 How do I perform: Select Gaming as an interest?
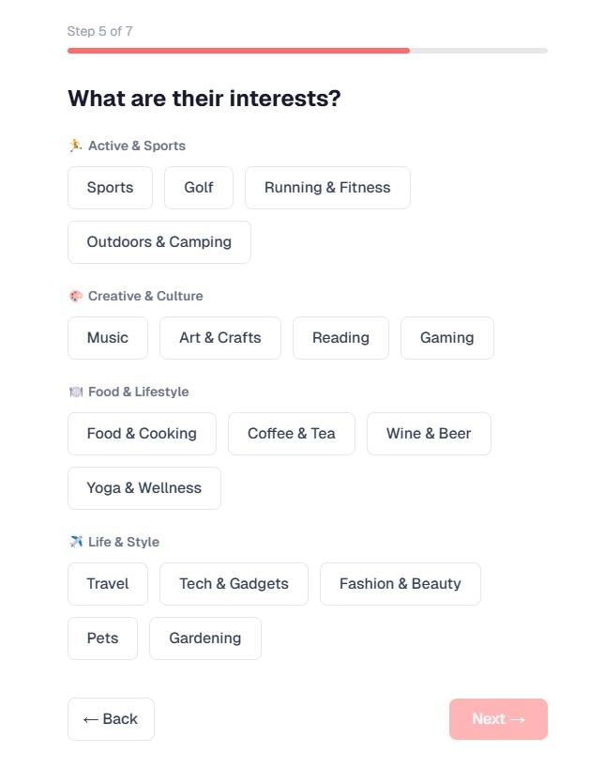coord(446,338)
